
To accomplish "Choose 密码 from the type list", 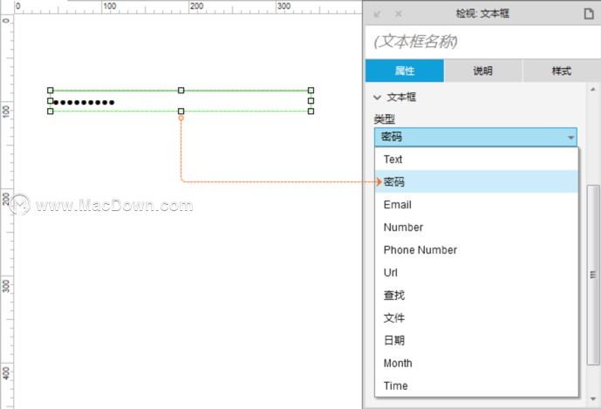I will click(x=476, y=181).
